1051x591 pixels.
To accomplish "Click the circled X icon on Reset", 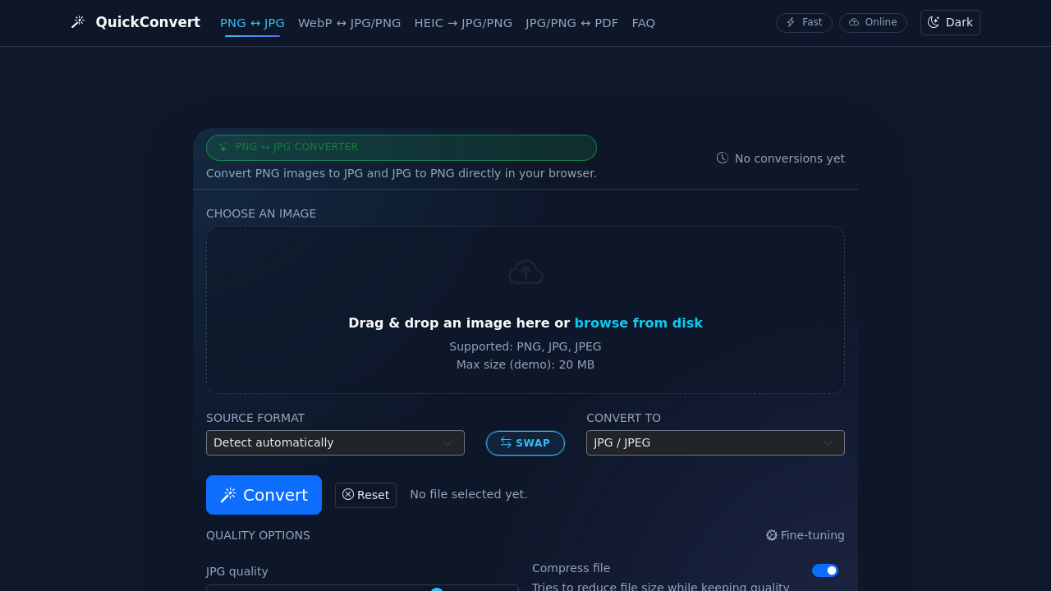I will (x=348, y=494).
